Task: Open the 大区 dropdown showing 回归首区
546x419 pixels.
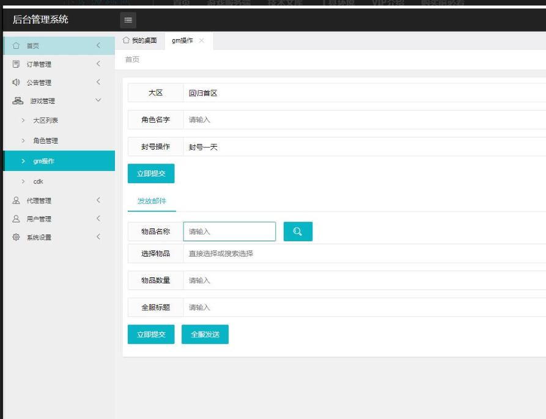Action: [x=364, y=93]
